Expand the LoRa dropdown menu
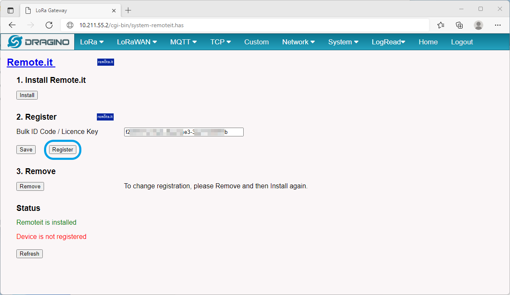The image size is (510, 295). tap(92, 42)
